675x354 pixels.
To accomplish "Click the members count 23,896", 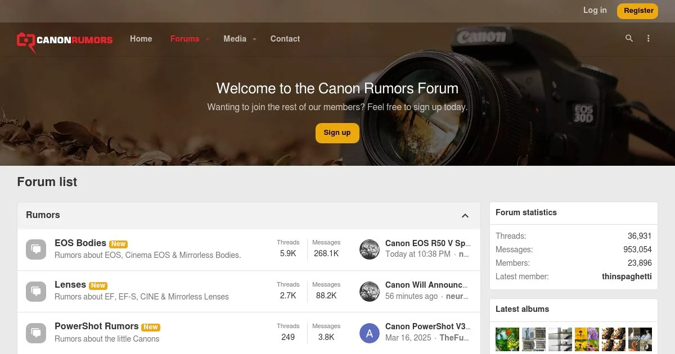I will click(640, 263).
